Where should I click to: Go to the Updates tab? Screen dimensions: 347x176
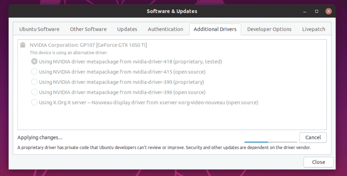127,29
